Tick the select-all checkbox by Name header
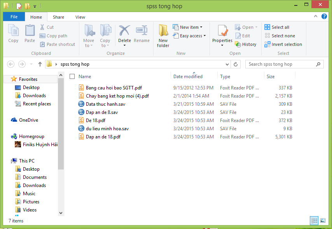The image size is (332, 229). [72, 77]
